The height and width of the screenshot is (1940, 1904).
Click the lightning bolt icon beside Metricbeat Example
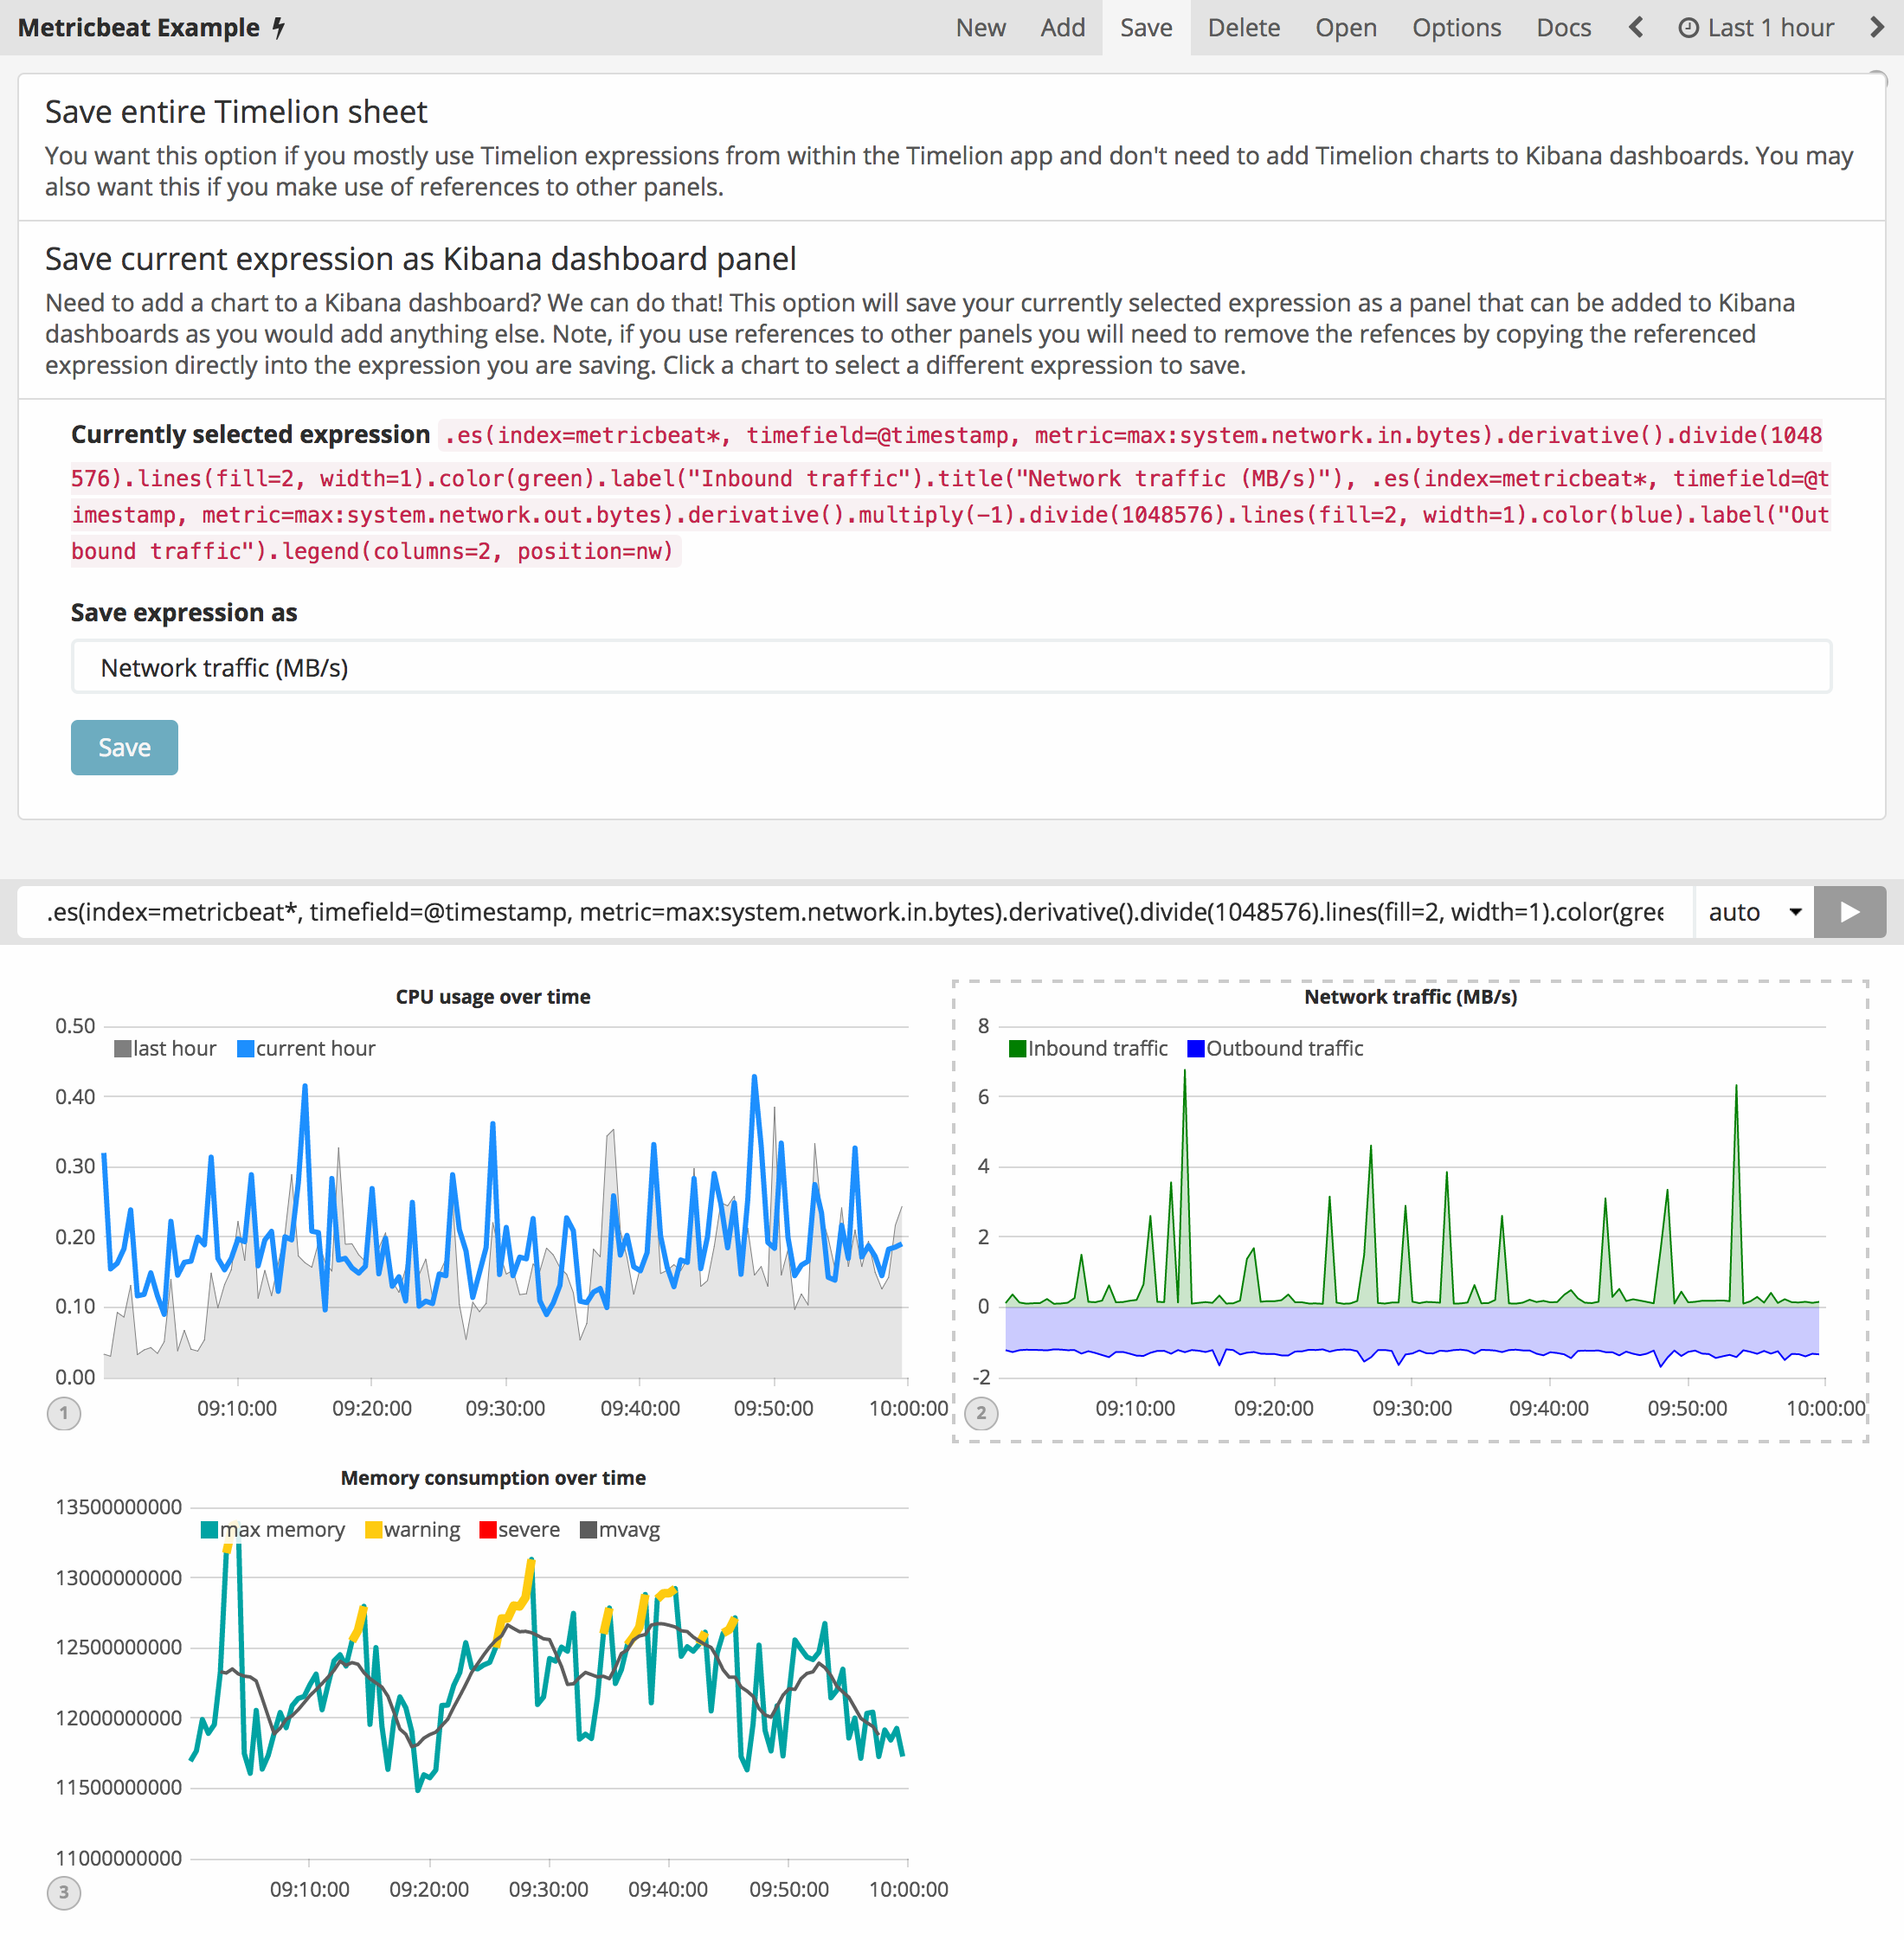pyautogui.click(x=279, y=28)
